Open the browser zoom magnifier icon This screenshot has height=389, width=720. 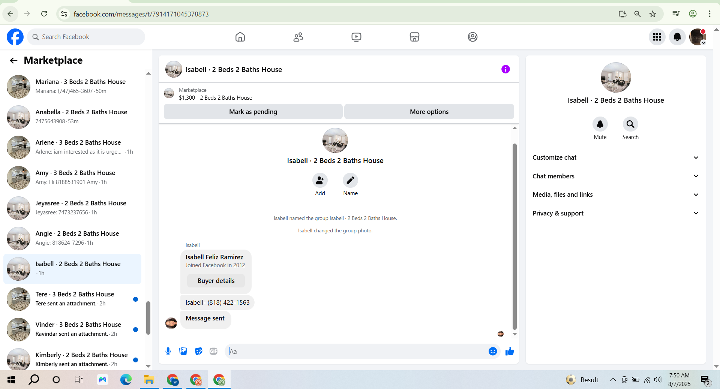click(637, 14)
